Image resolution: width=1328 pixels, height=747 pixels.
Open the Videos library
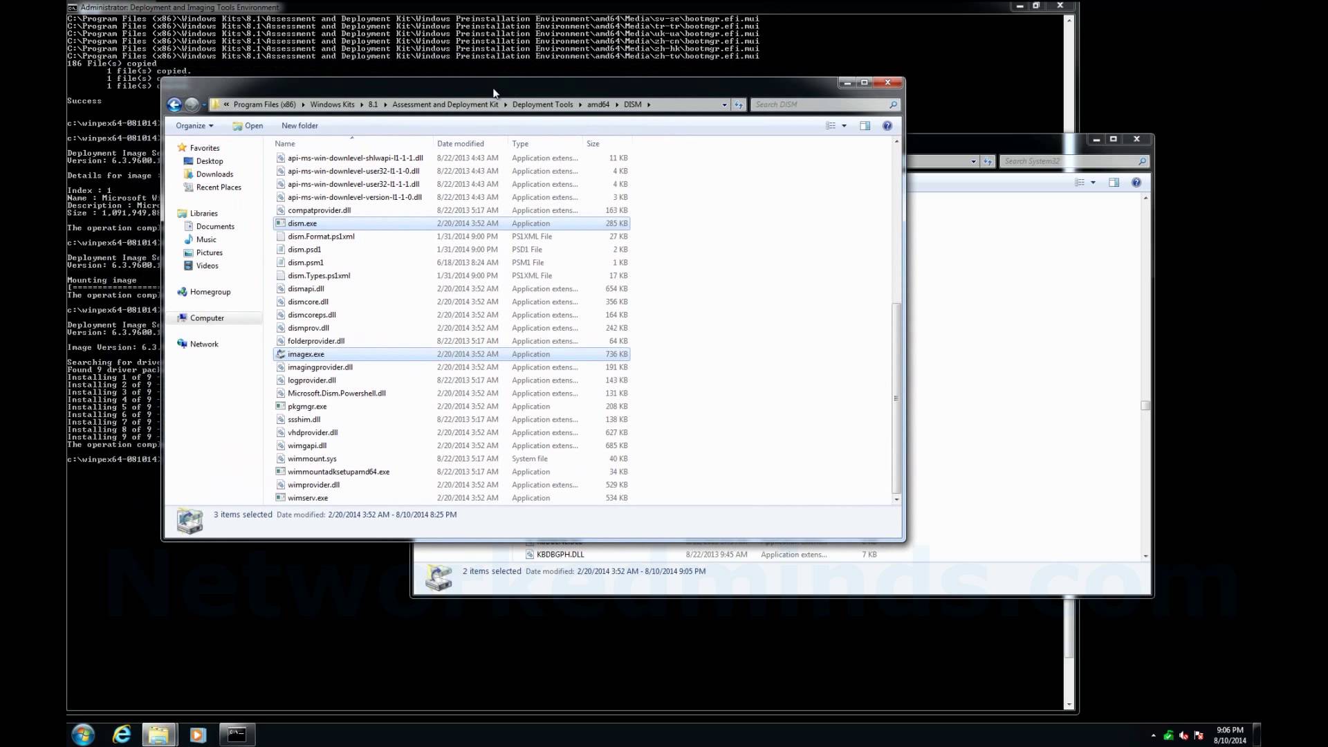click(207, 266)
